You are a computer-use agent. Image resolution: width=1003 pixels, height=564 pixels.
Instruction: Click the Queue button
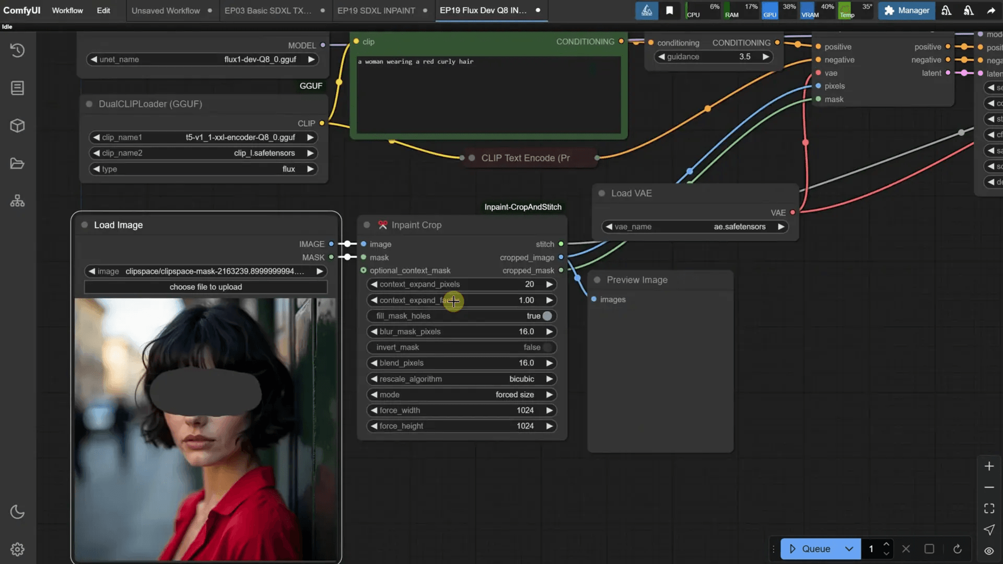pyautogui.click(x=810, y=549)
